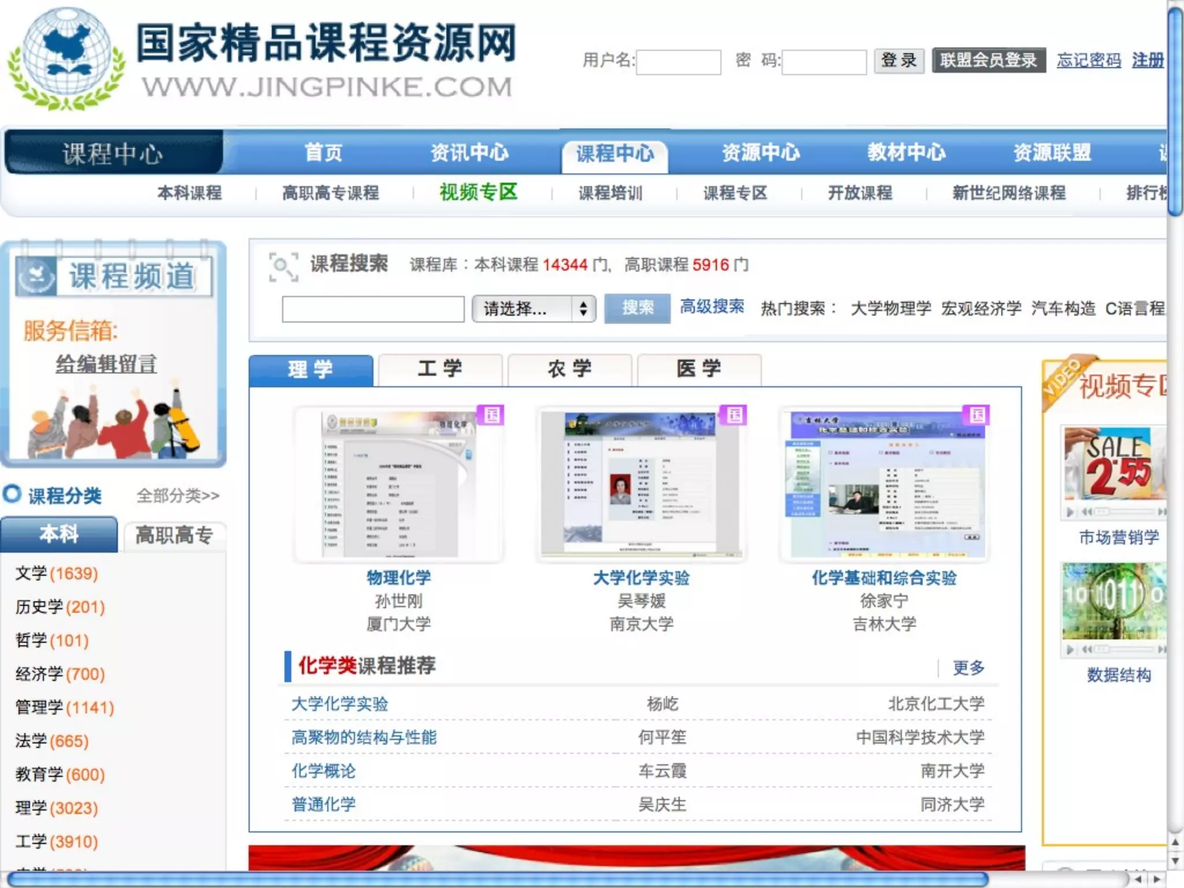The height and width of the screenshot is (888, 1184).
Task: Click the 忘记密码 link
Action: 1088,60
